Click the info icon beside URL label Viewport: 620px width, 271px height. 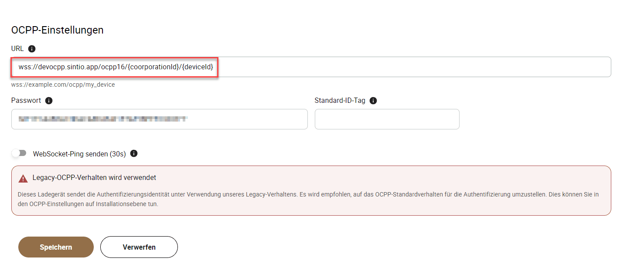tap(31, 49)
